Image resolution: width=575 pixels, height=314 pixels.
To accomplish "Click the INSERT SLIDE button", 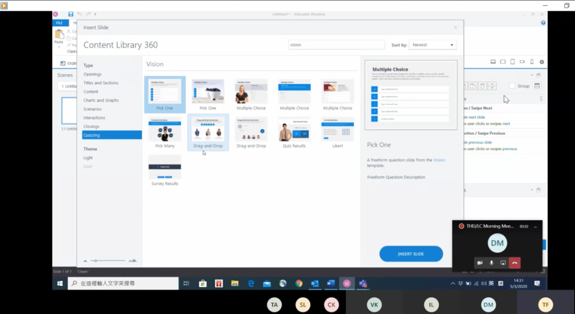I will [411, 254].
